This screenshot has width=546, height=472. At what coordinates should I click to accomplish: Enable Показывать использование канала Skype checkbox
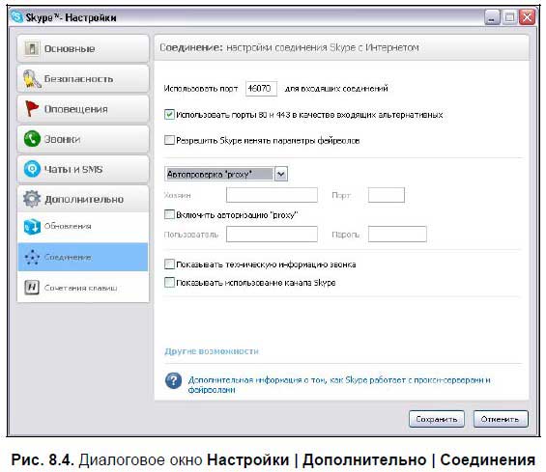tap(169, 282)
